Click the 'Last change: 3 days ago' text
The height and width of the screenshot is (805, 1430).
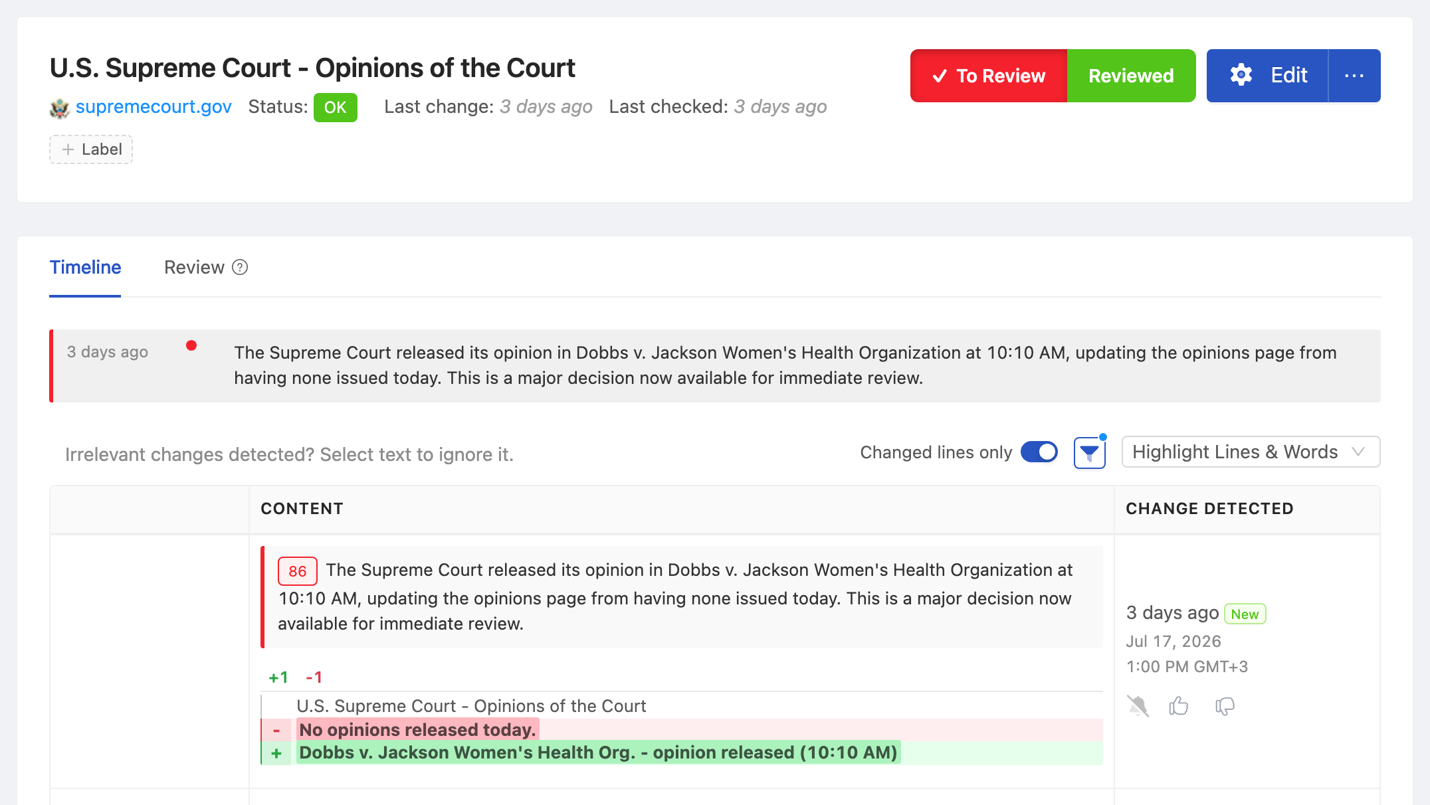pos(488,107)
